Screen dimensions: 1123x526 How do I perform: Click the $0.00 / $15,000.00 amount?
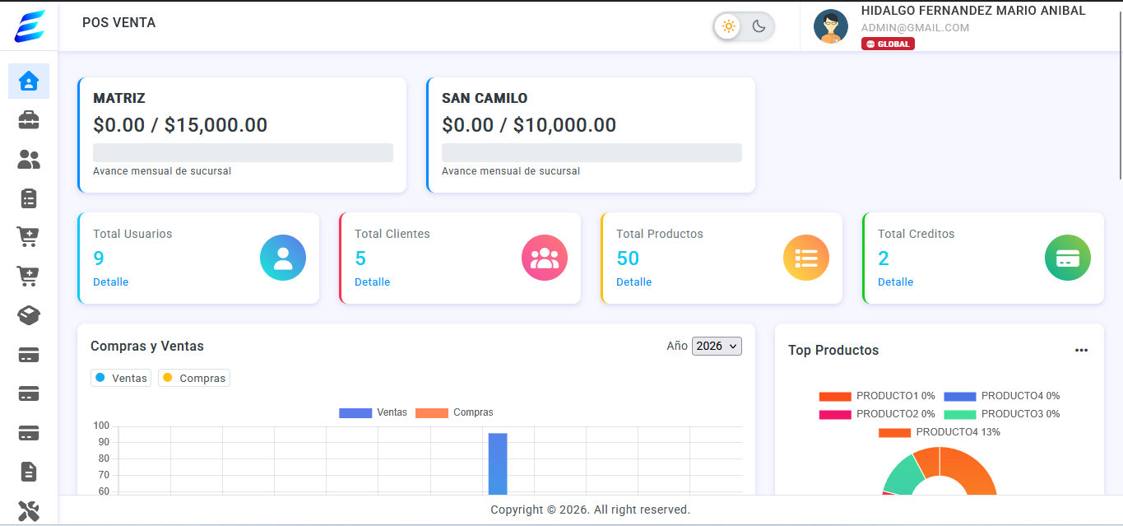[x=180, y=125]
